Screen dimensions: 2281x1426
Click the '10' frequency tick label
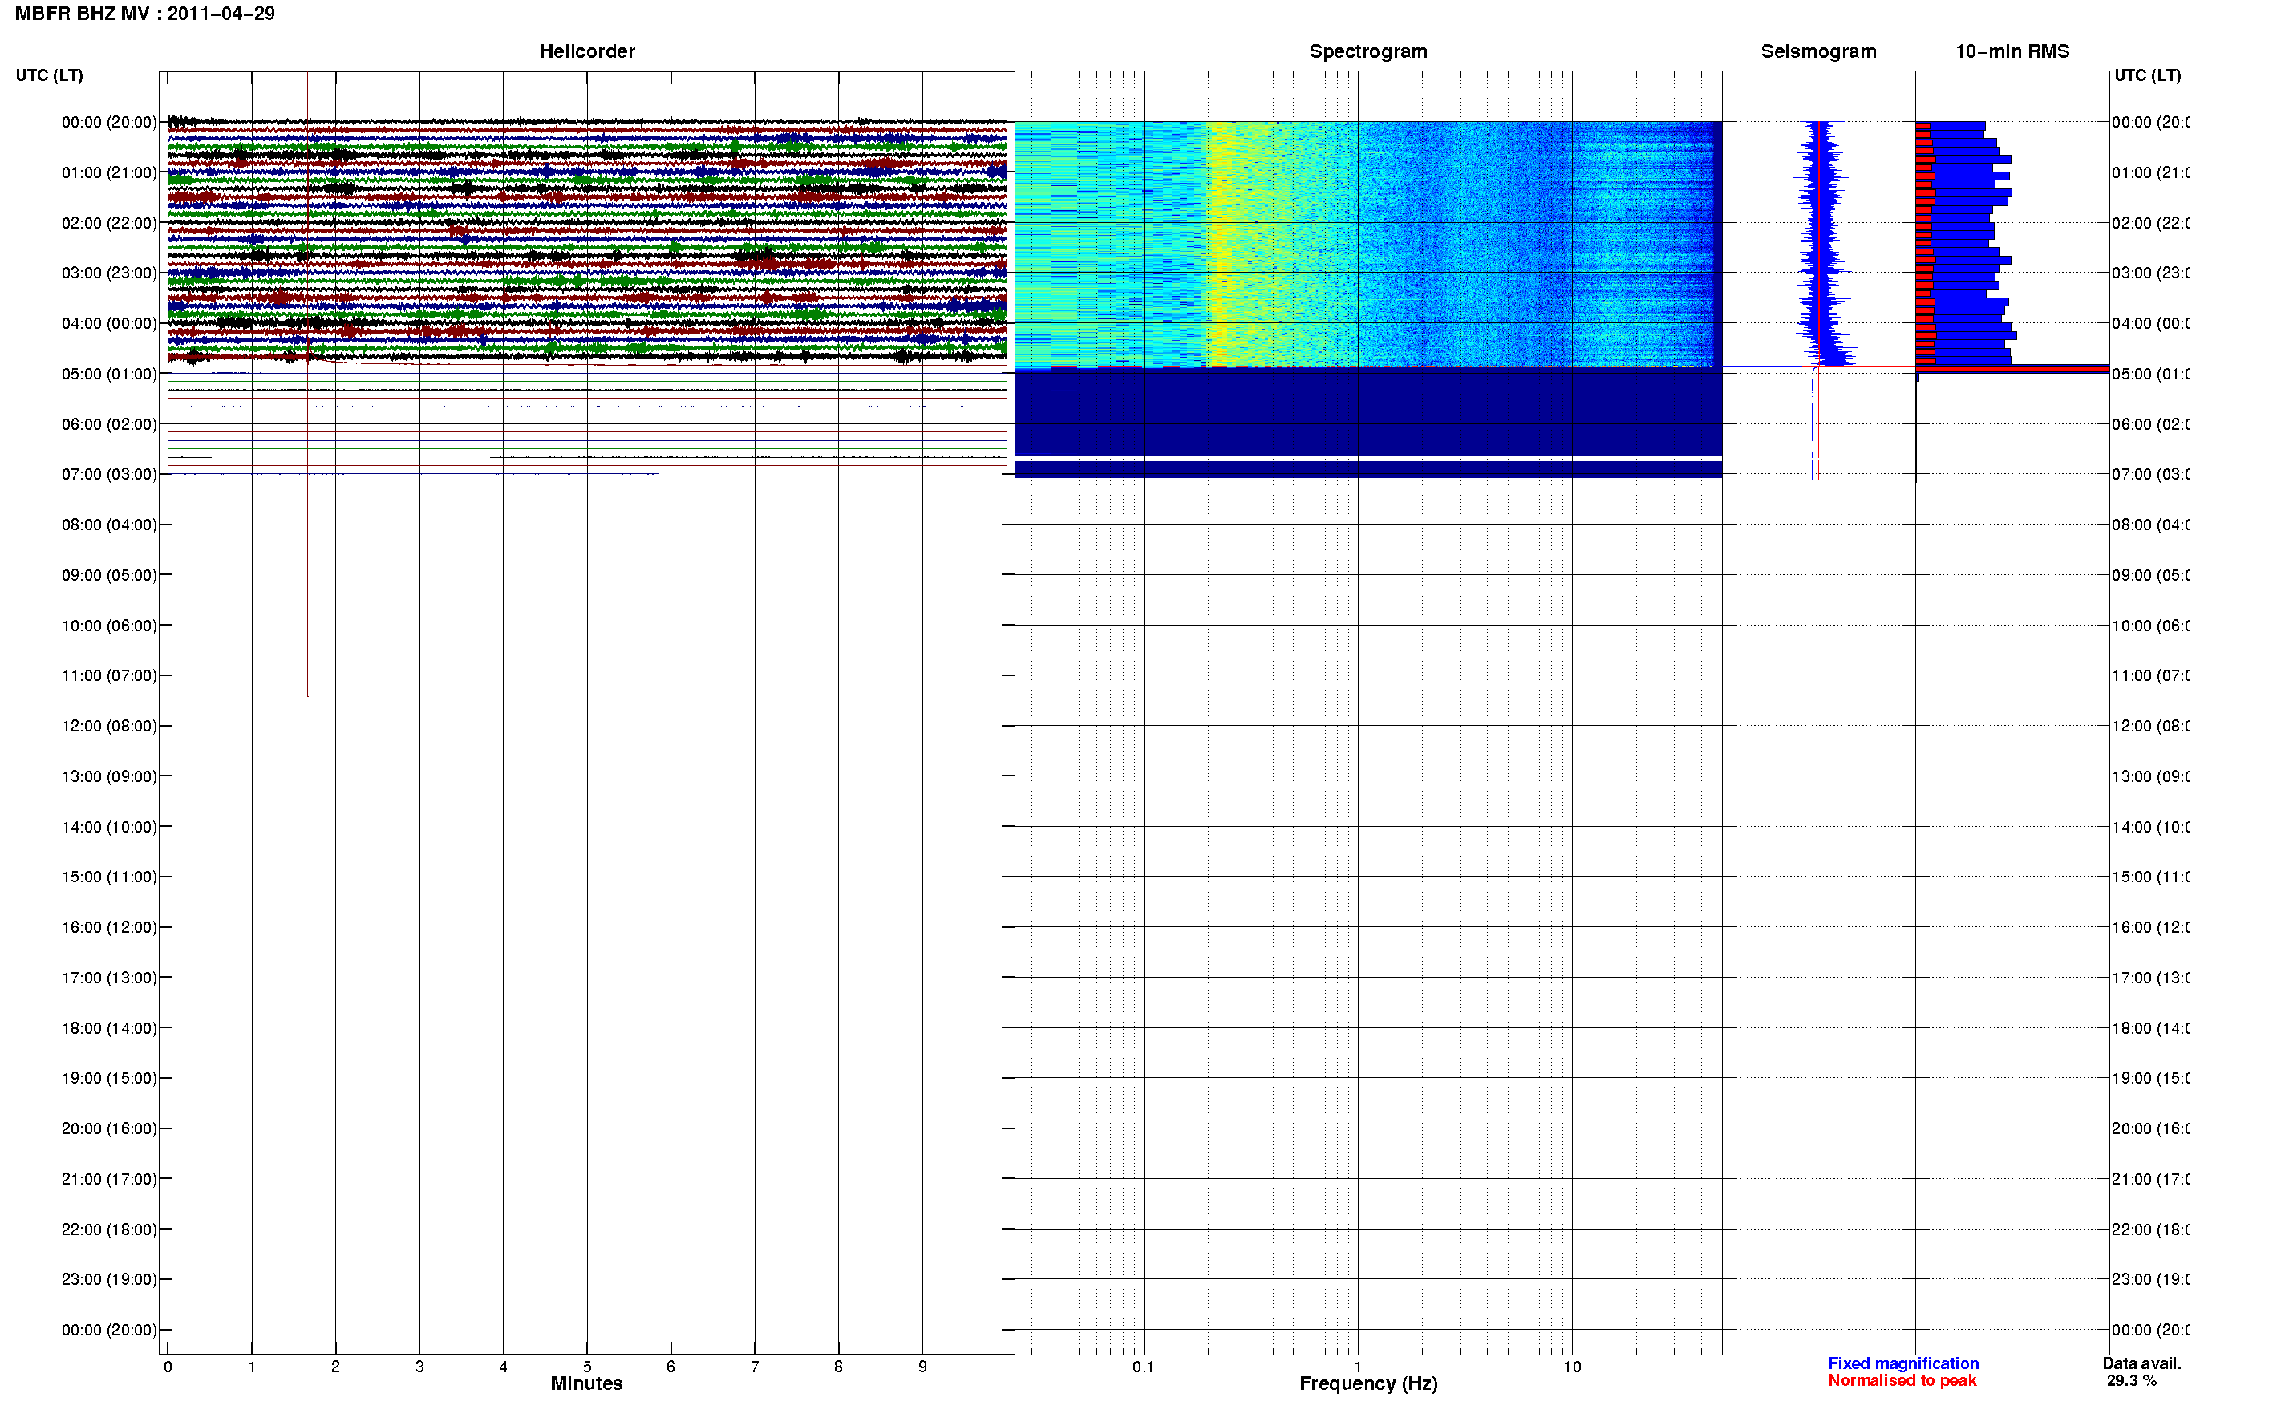pos(1572,1367)
